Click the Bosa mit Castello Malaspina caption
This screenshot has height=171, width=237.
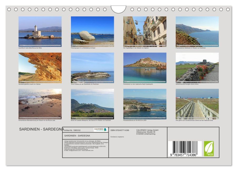91,120
